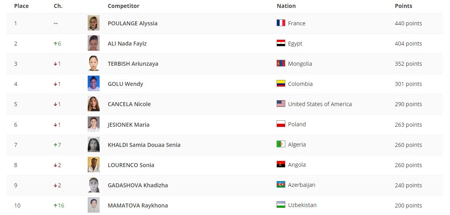Click the Points column header

pos(403,6)
